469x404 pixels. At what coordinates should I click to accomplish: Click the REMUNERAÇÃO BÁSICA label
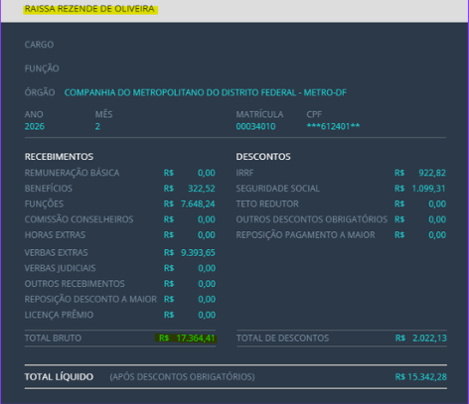[72, 173]
